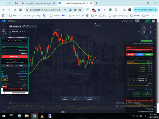
Task: Open the indicators icon with blue badge
Action: pyautogui.click(x=26, y=26)
